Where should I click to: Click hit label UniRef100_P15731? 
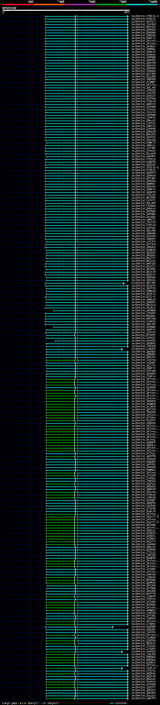(x=143, y=599)
